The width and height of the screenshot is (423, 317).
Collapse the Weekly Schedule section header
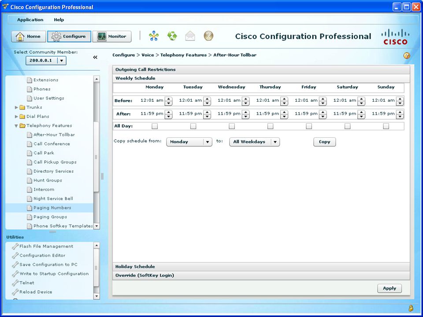[261, 78]
